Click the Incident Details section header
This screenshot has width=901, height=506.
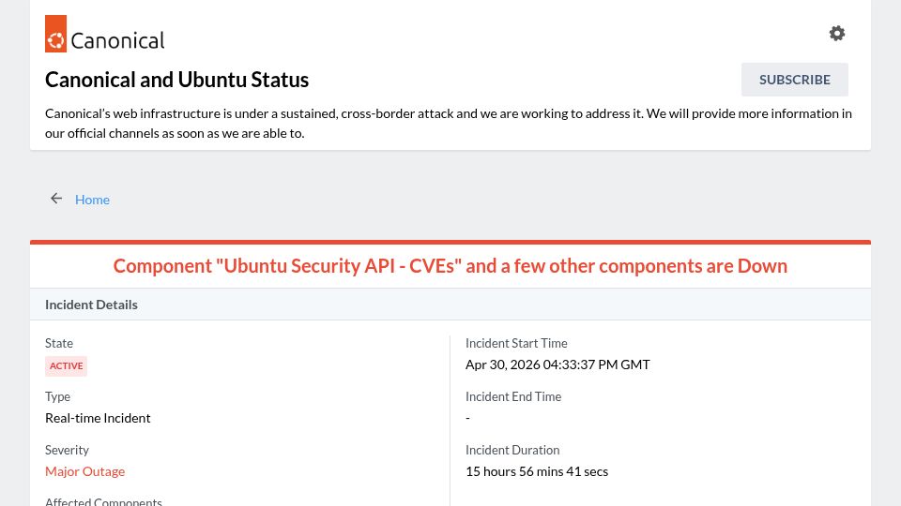(450, 304)
